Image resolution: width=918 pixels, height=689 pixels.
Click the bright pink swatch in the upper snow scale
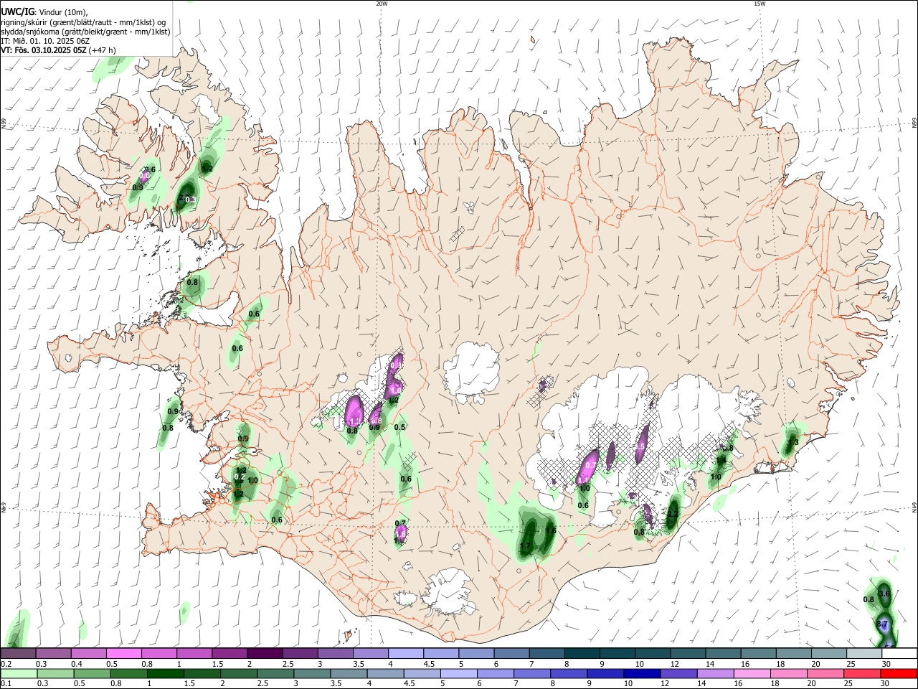123,653
